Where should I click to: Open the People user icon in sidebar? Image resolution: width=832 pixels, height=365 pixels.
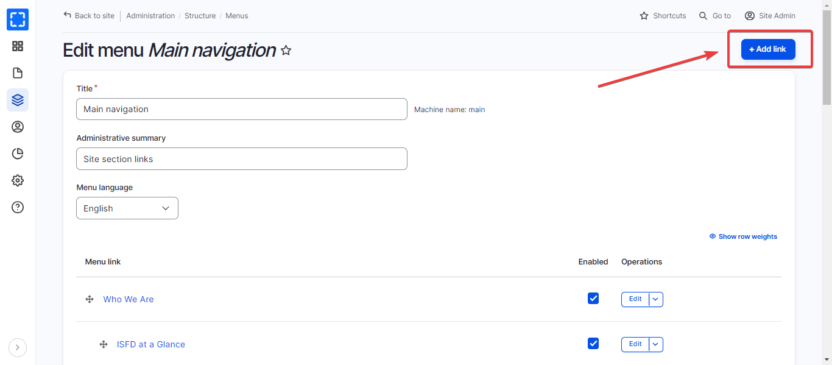pos(18,127)
